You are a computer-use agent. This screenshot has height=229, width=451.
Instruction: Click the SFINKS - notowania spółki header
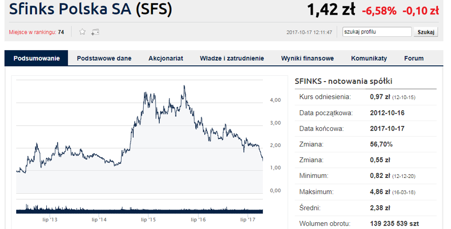point(344,82)
